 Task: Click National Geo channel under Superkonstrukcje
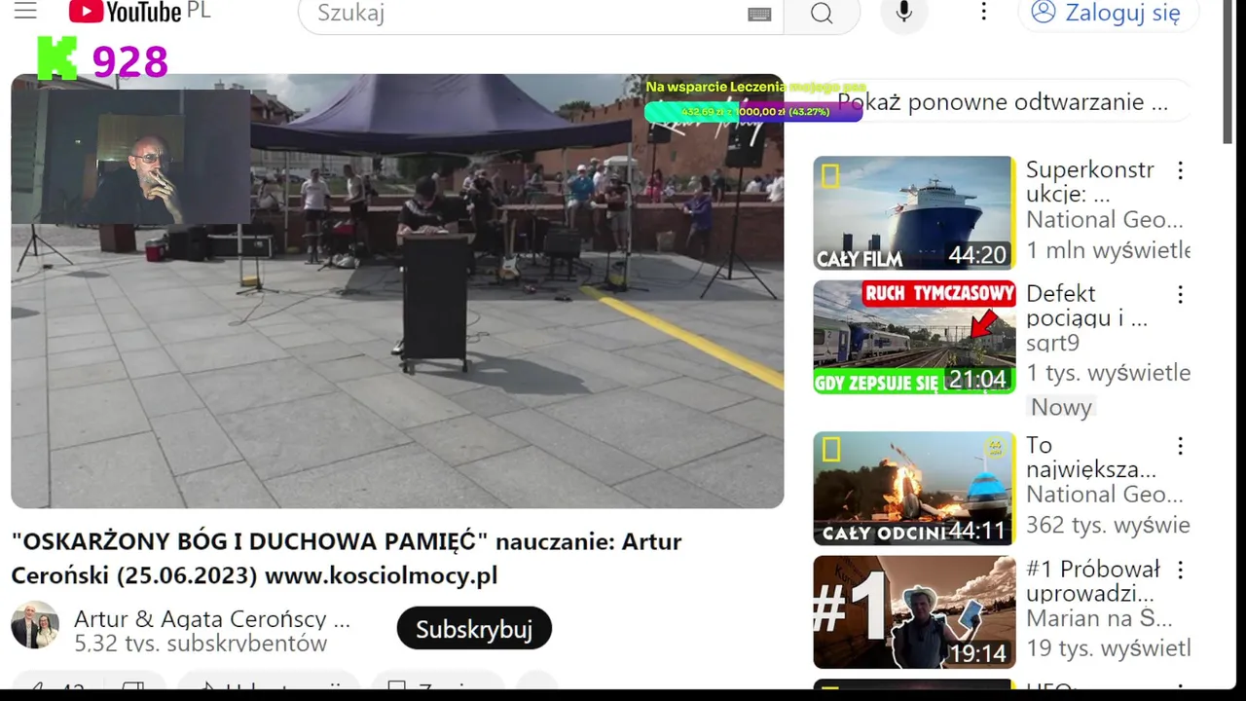click(x=1105, y=220)
